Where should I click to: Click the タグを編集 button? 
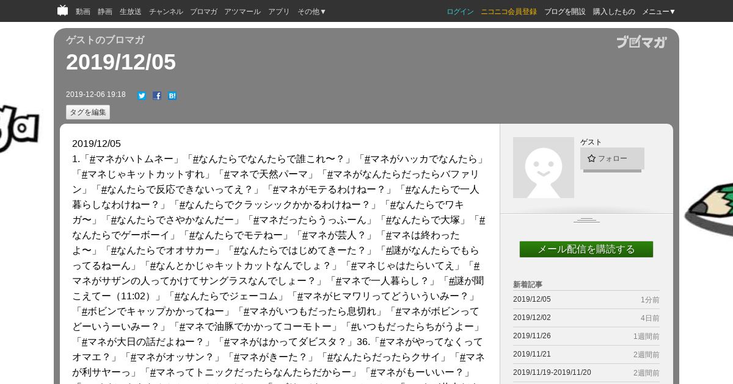click(x=88, y=112)
